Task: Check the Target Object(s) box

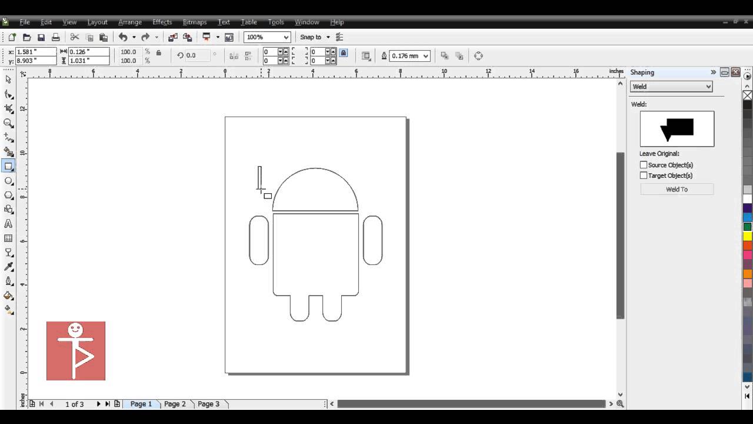Action: point(644,175)
